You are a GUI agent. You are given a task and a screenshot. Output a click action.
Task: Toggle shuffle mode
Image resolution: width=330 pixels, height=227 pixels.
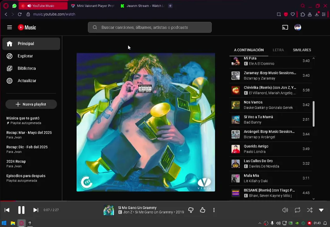[x=310, y=210]
